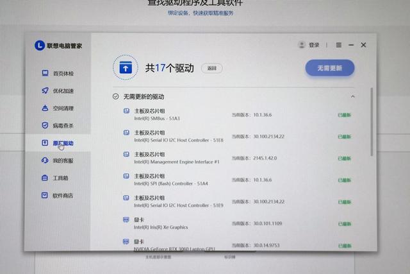Click version 30.0.101.1109 text

coord(268,223)
